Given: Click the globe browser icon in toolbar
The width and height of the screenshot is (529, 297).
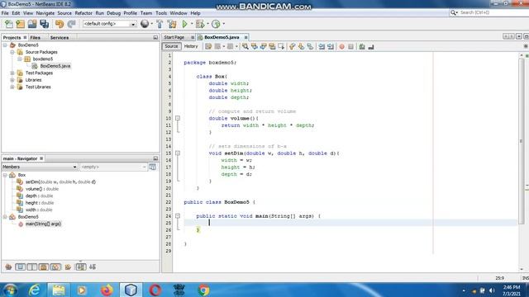Looking at the screenshot, I should click(x=145, y=24).
